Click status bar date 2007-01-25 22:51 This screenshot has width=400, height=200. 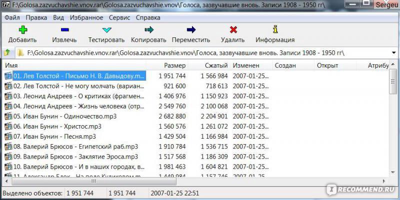coord(174,193)
